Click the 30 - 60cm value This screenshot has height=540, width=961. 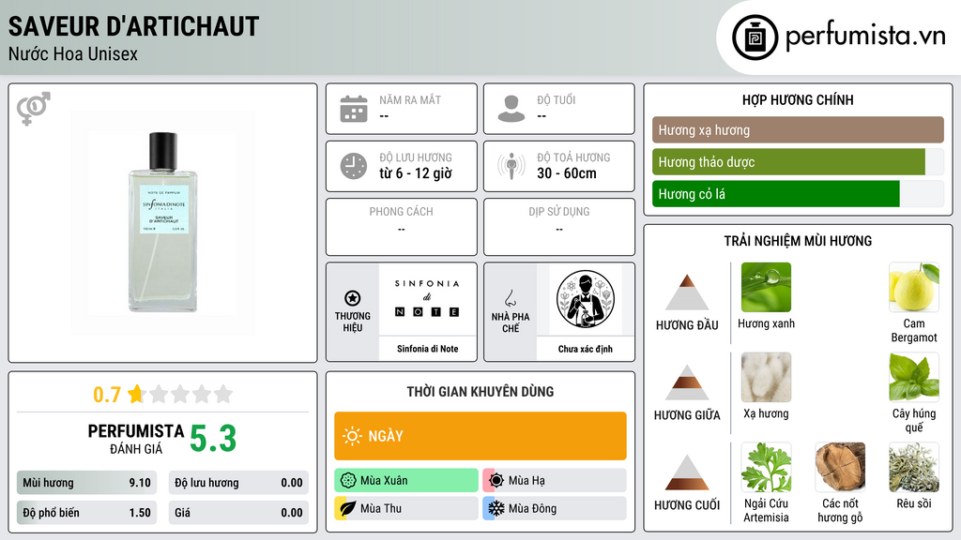pyautogui.click(x=567, y=173)
